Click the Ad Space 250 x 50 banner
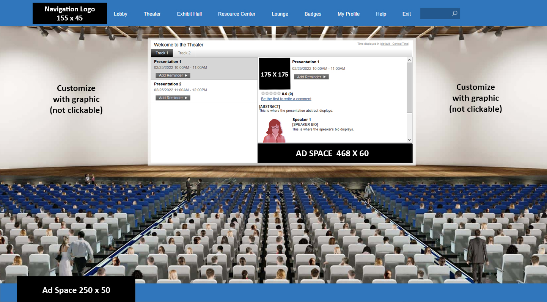Image resolution: width=547 pixels, height=302 pixels. [x=76, y=289]
